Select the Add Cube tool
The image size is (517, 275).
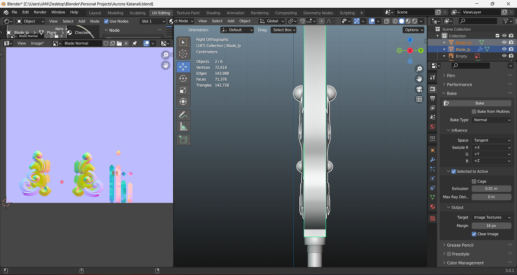(183, 139)
